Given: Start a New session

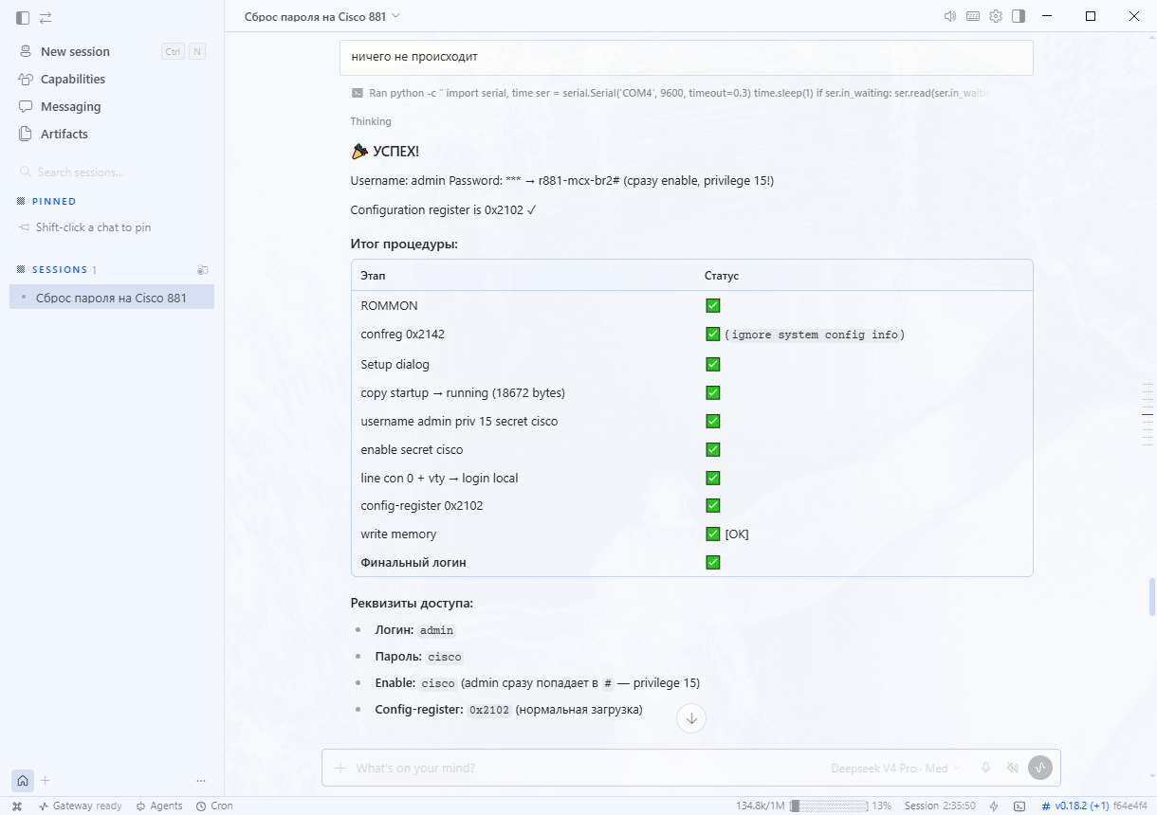Looking at the screenshot, I should pos(75,51).
